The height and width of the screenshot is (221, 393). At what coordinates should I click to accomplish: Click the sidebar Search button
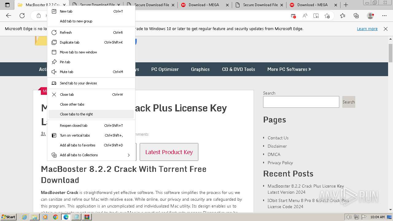point(349,102)
